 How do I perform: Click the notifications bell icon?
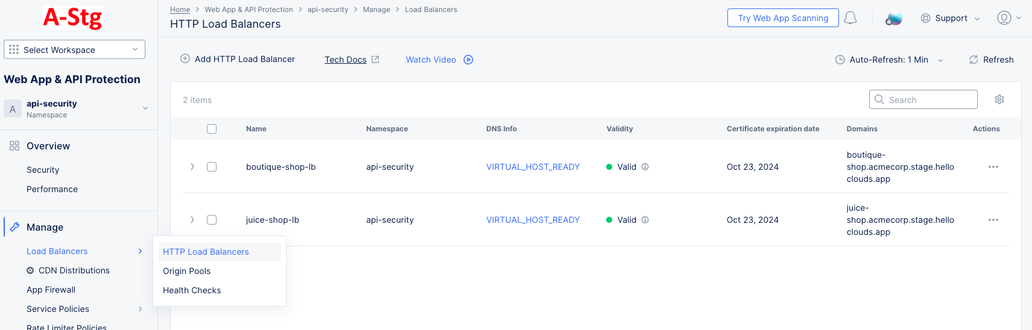coord(850,18)
